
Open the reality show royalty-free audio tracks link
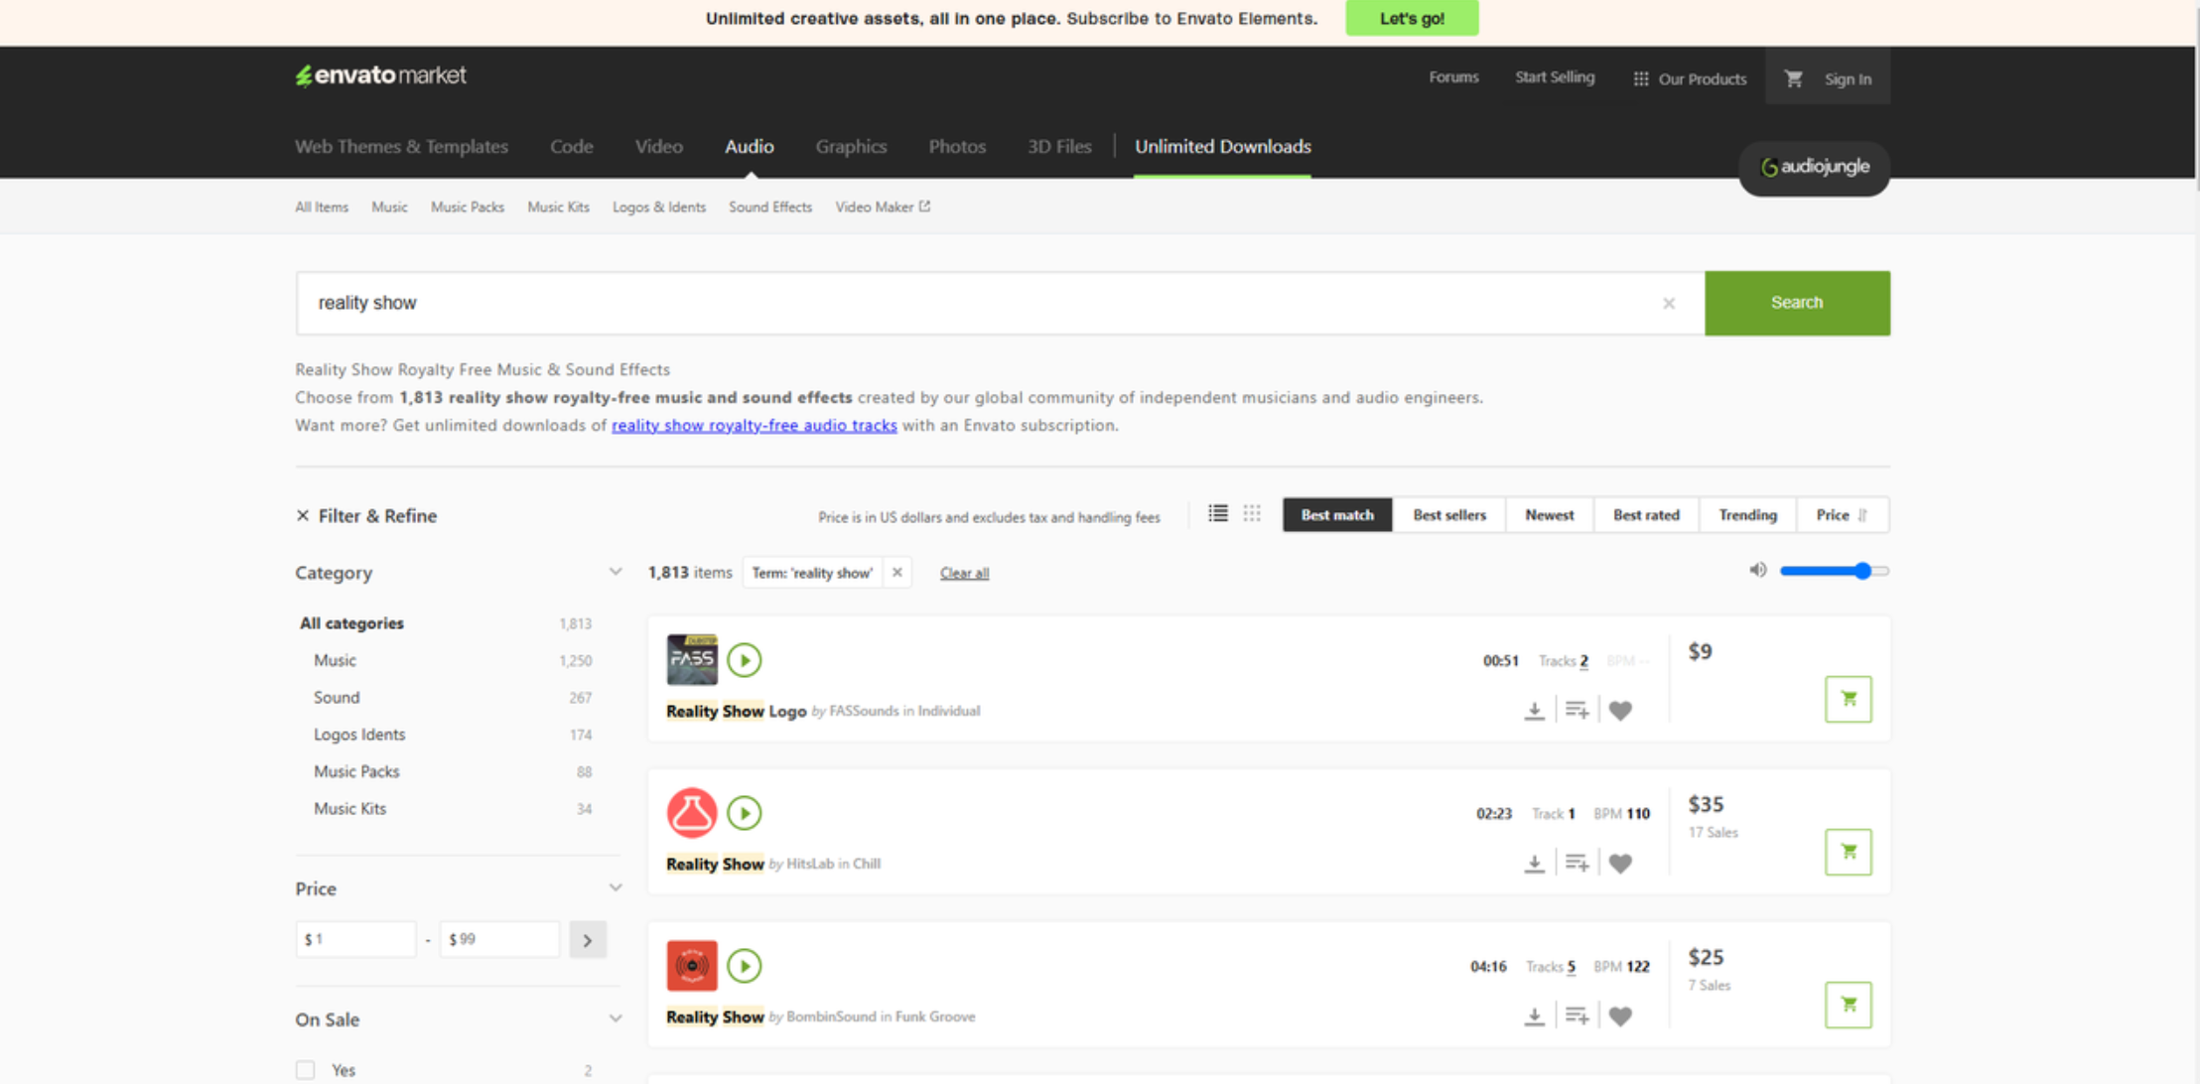754,424
